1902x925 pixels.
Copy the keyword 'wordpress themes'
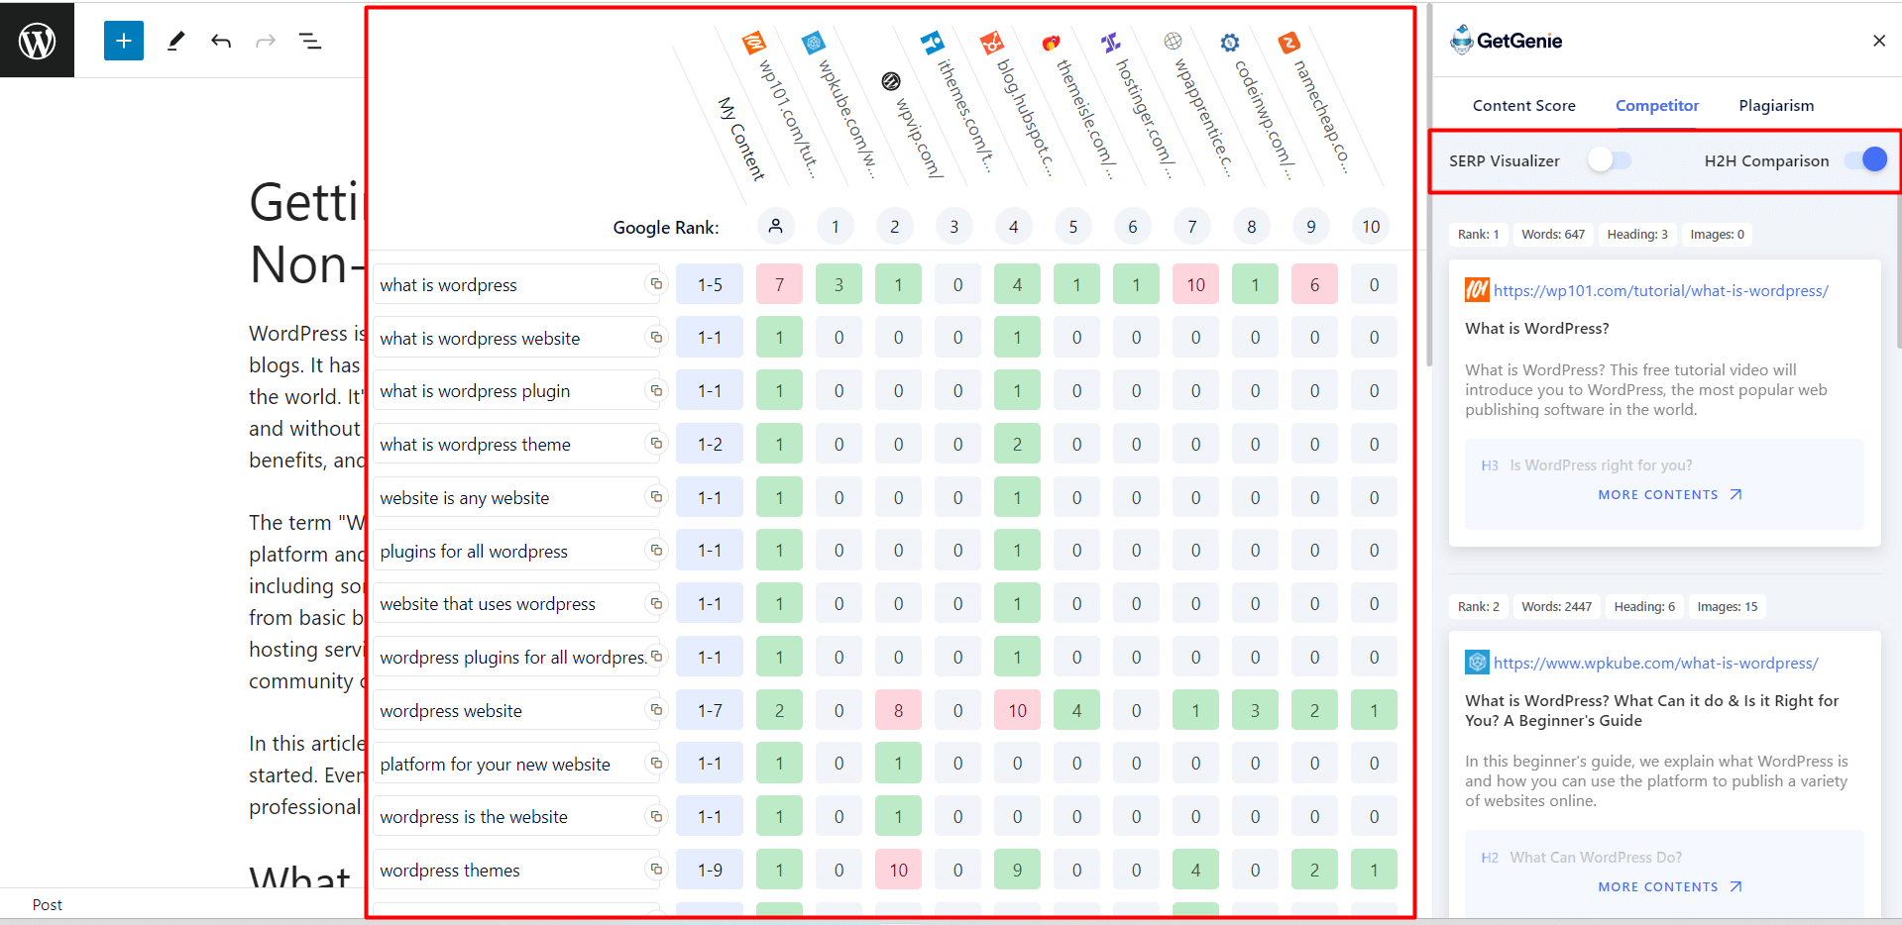pyautogui.click(x=656, y=870)
